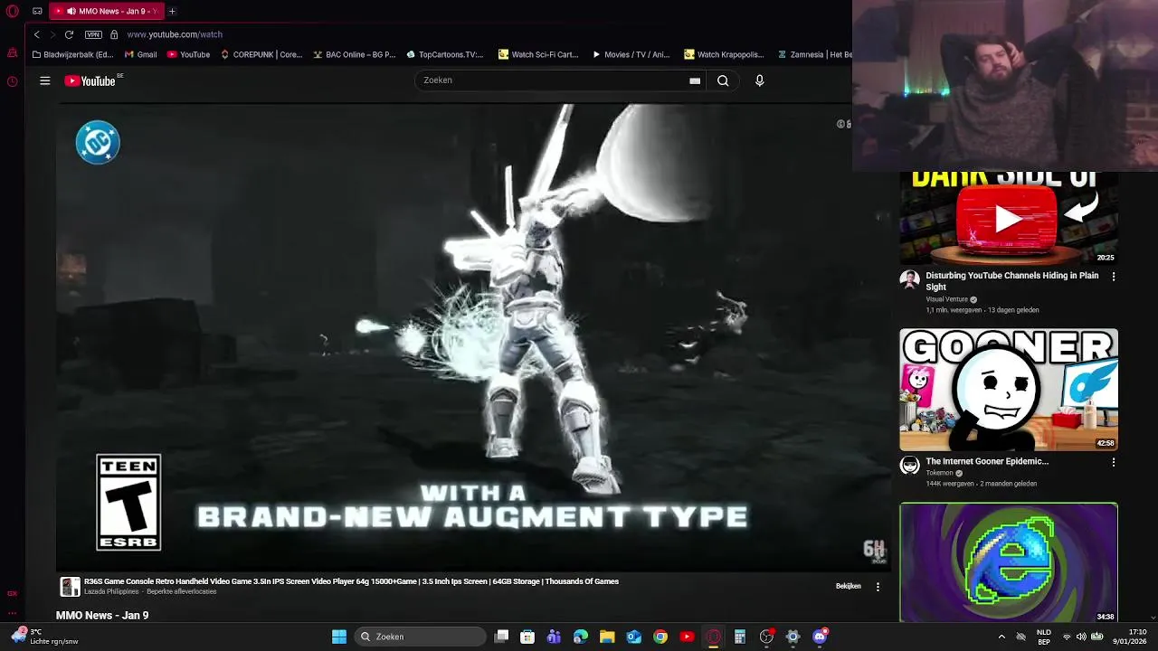Expand the system tray hidden icons chevron
1158x651 pixels.
coord(1001,637)
